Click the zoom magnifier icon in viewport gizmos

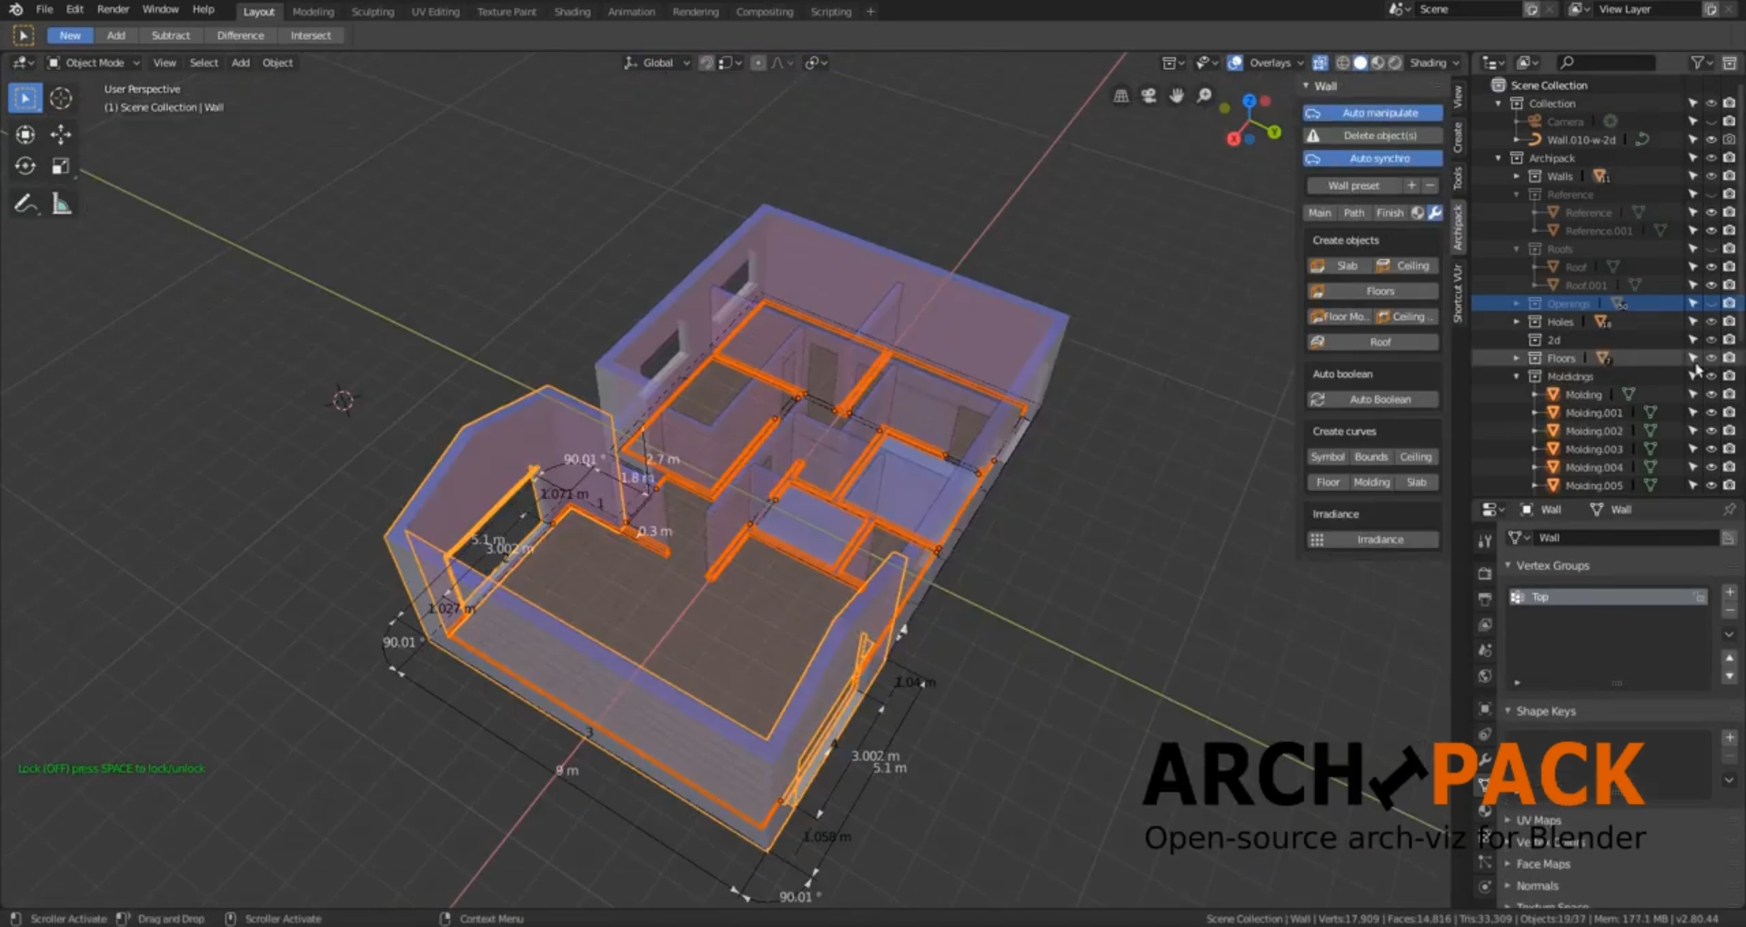[1203, 95]
